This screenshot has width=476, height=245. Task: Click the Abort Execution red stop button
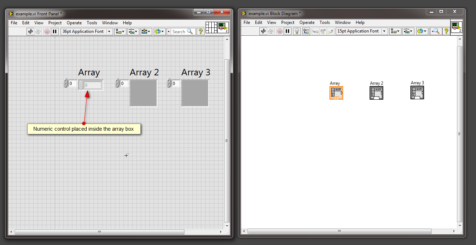(47, 31)
